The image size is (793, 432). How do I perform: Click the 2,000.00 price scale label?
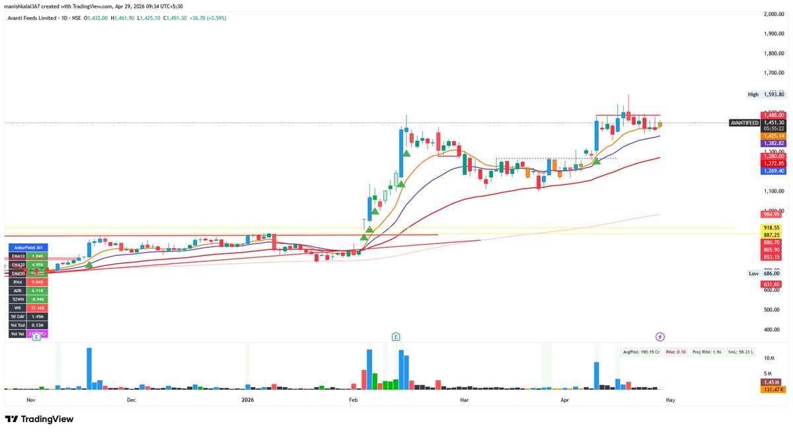pyautogui.click(x=774, y=14)
